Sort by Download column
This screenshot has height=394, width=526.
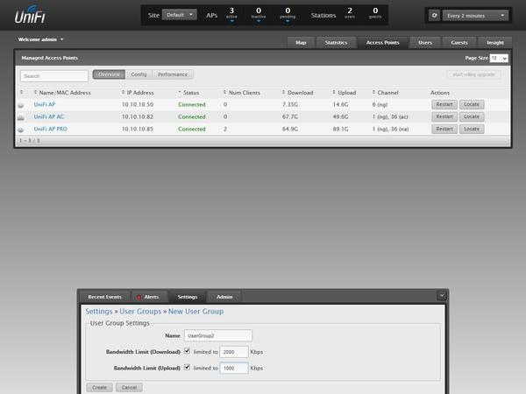pyautogui.click(x=297, y=93)
